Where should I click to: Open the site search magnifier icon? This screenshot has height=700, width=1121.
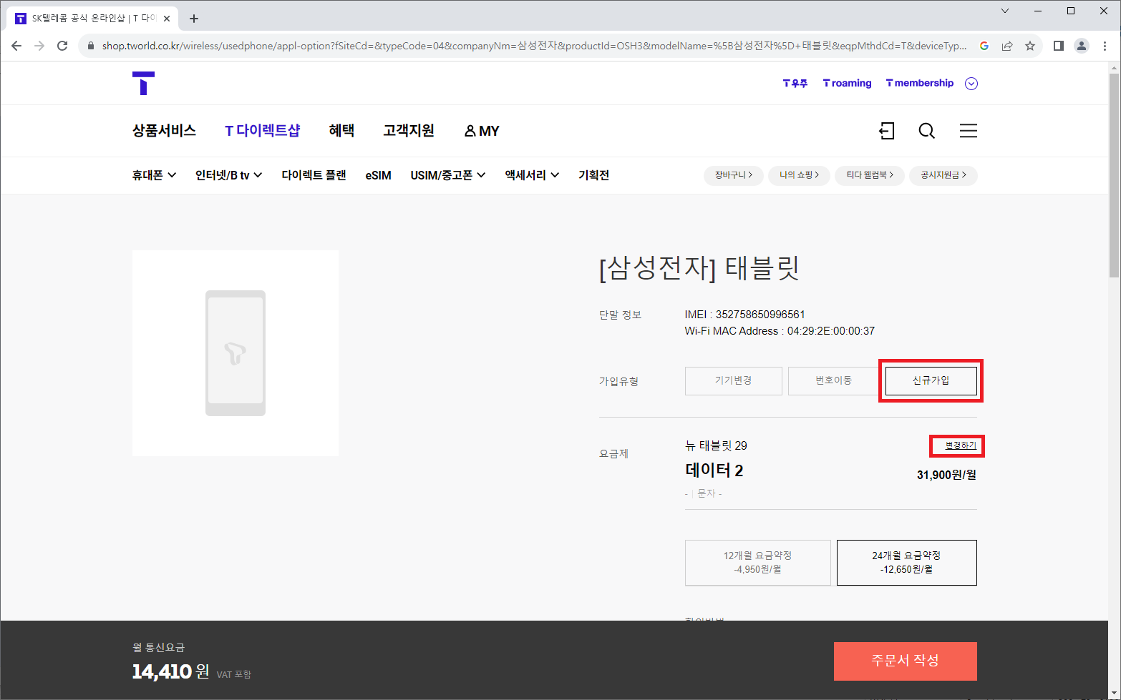(x=927, y=131)
